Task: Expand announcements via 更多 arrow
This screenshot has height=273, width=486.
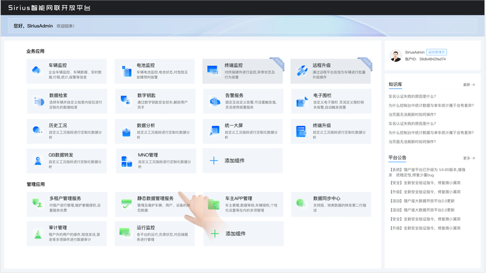Action: [469, 158]
